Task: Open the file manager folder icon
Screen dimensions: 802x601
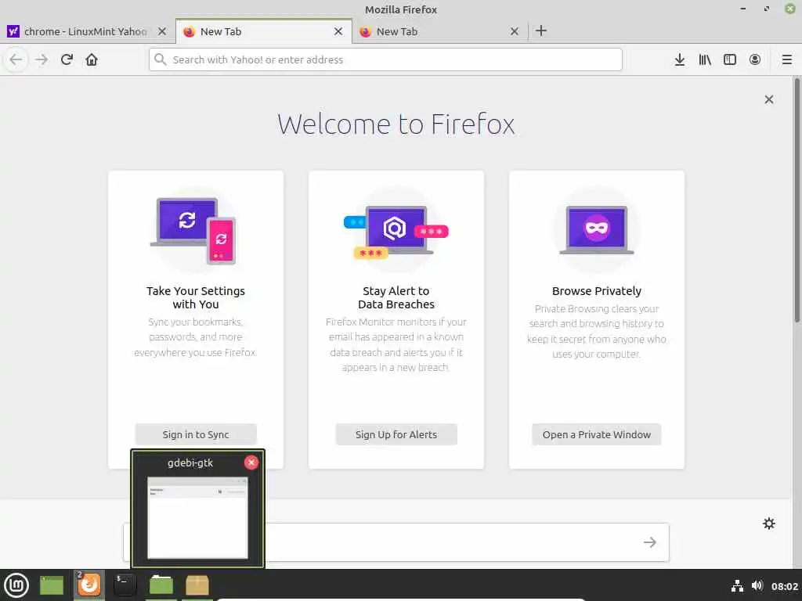Action: click(x=161, y=585)
